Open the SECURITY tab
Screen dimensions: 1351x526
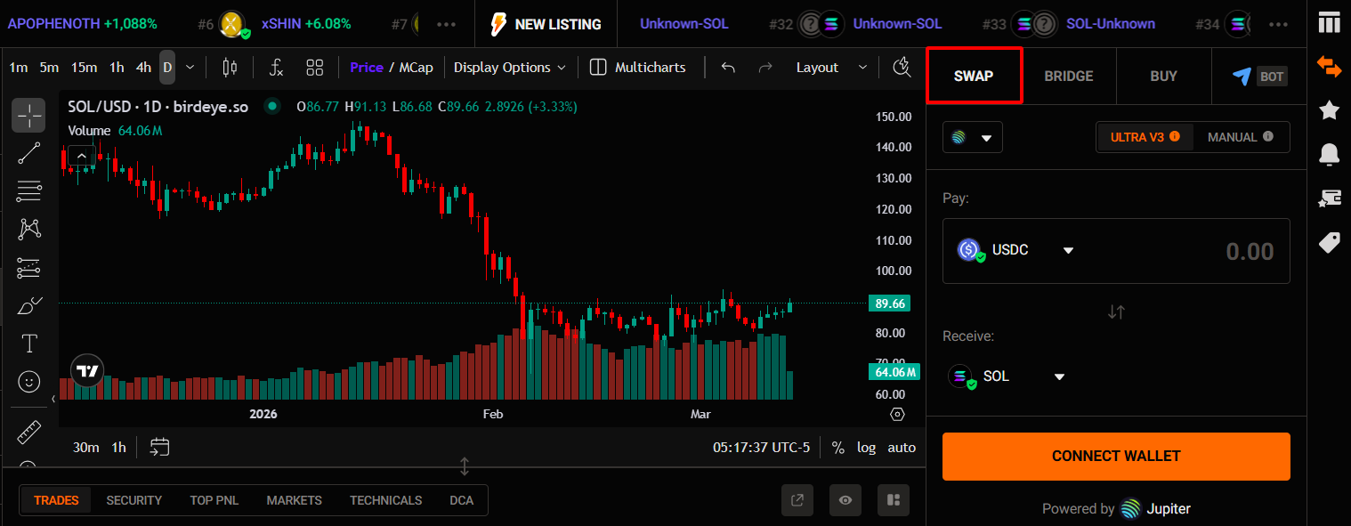click(x=134, y=500)
